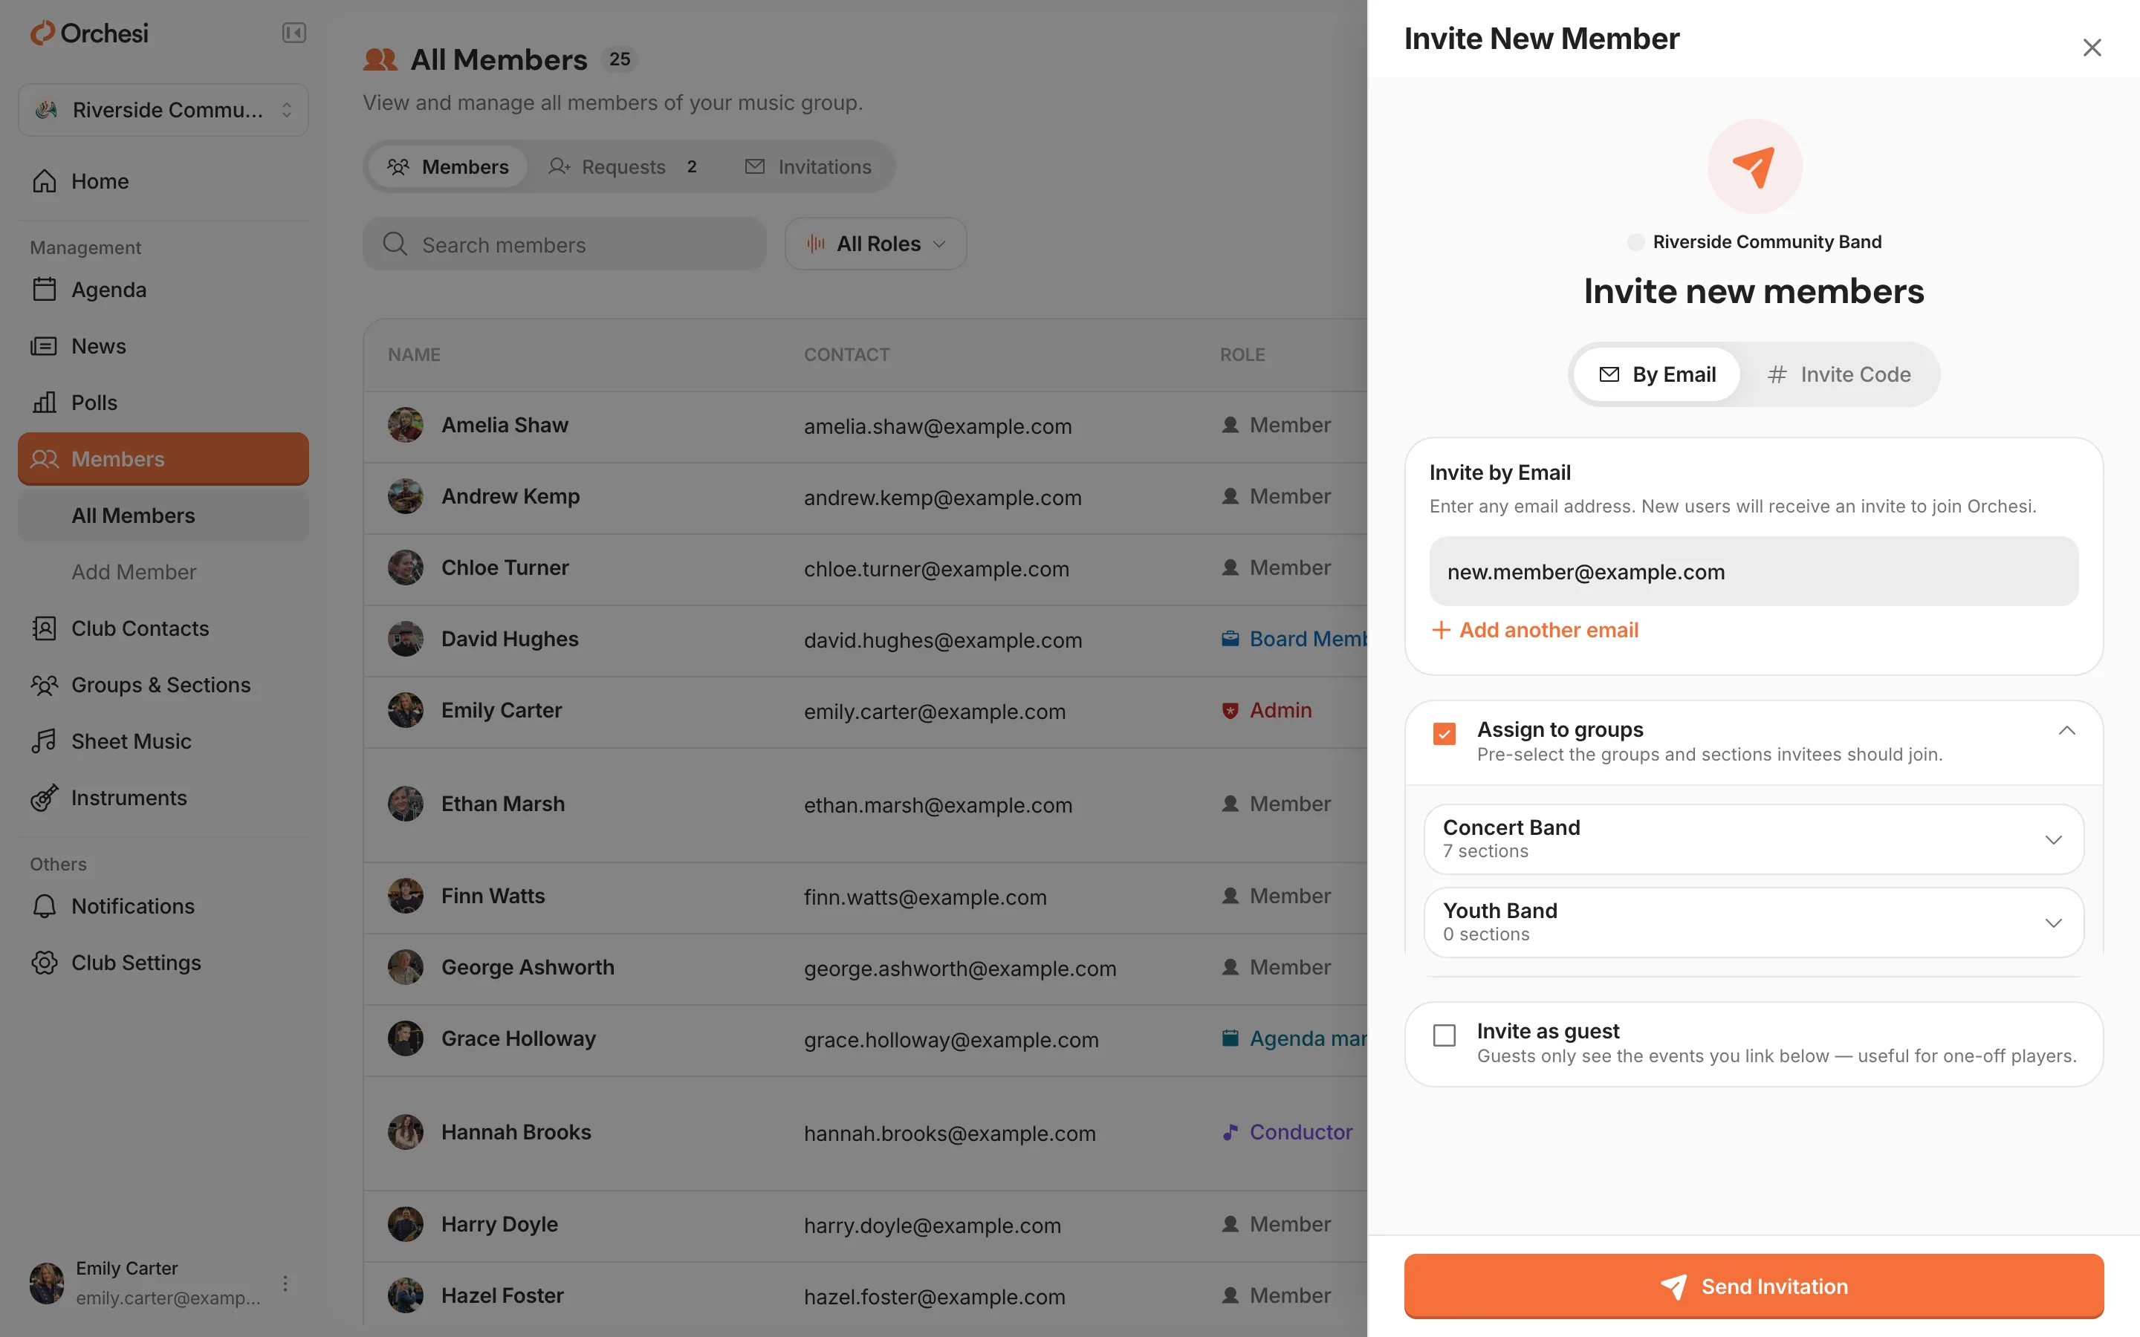Click the Search members field

tap(564, 245)
